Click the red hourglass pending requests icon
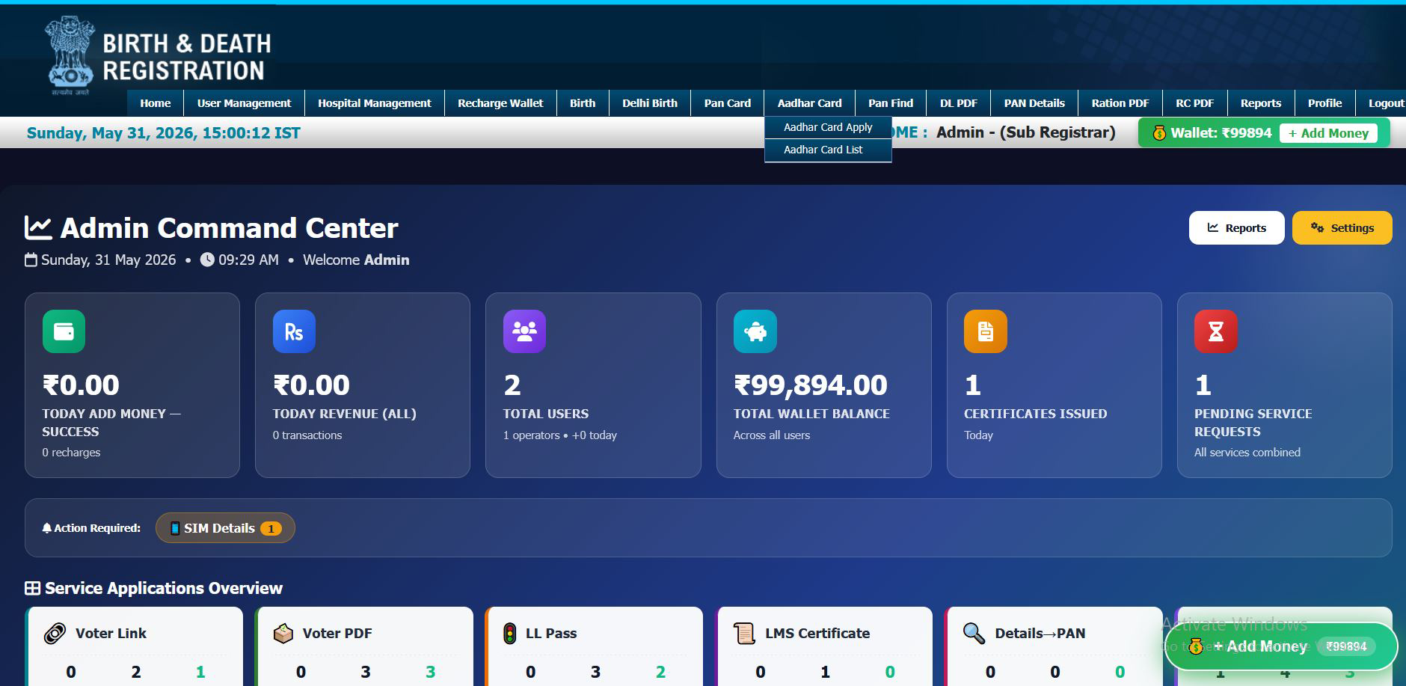The height and width of the screenshot is (686, 1406). [x=1216, y=331]
